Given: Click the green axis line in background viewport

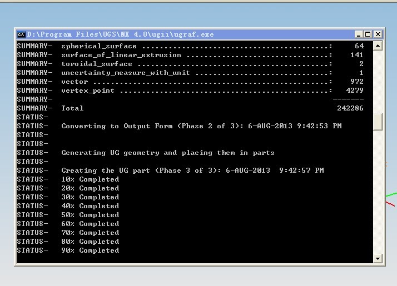Looking at the screenshot, I should click(x=391, y=195).
